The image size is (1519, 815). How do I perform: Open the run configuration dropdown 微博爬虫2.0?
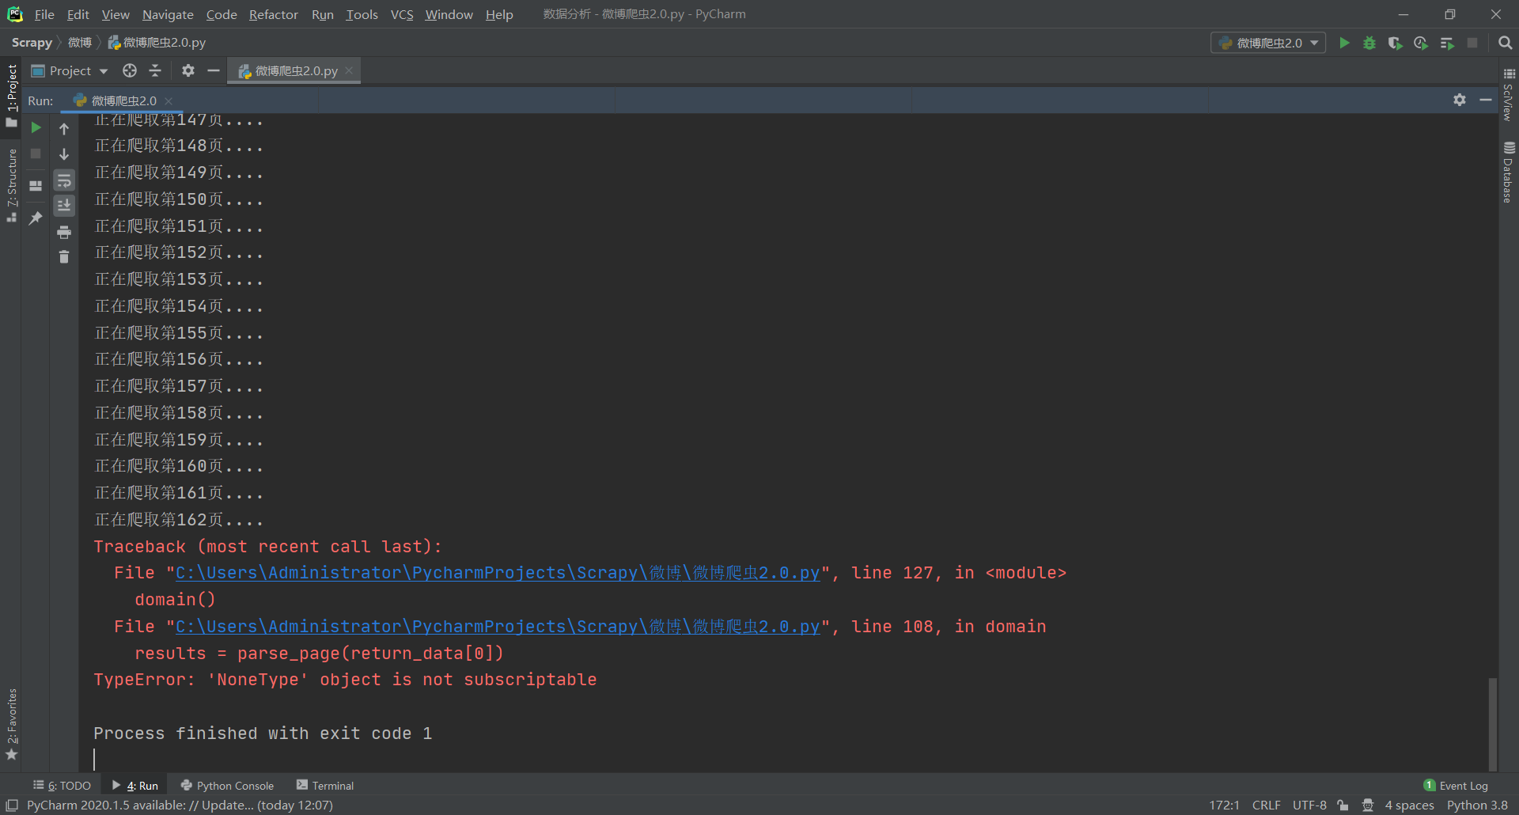point(1268,43)
